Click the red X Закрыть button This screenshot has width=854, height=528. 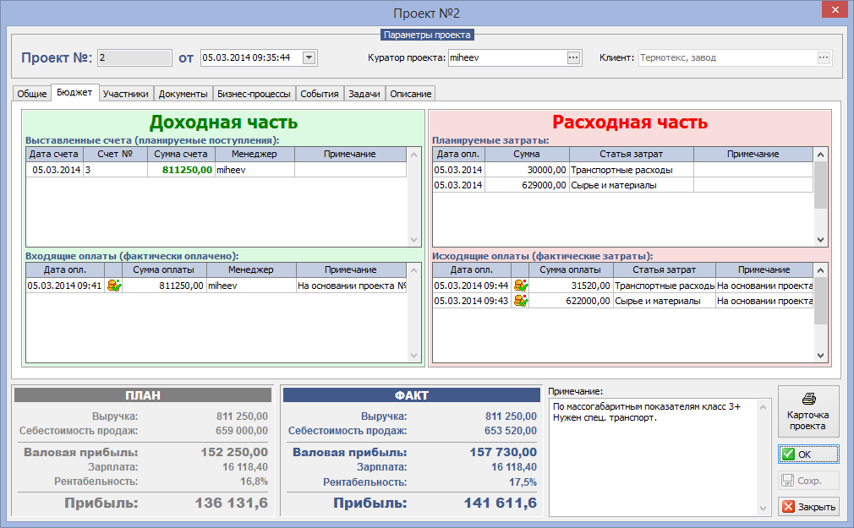(808, 507)
